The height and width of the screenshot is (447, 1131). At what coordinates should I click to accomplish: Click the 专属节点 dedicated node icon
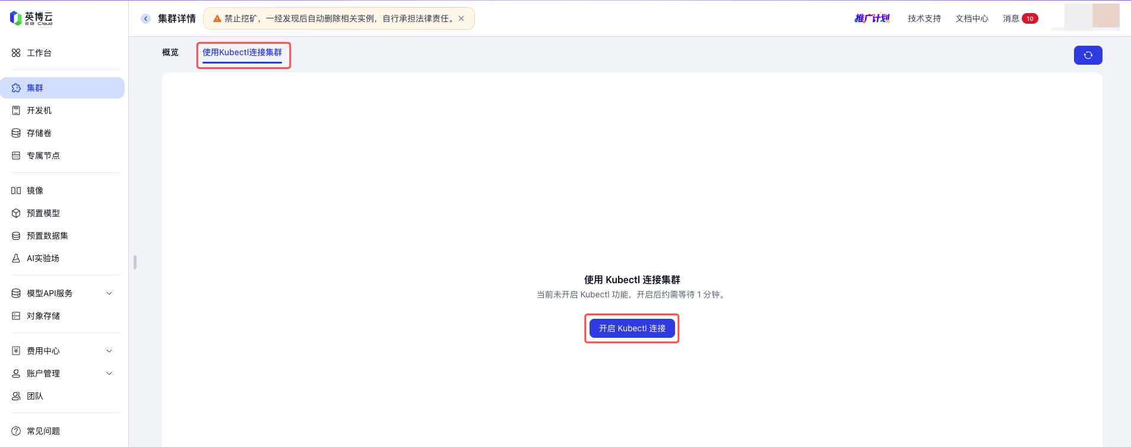(16, 156)
